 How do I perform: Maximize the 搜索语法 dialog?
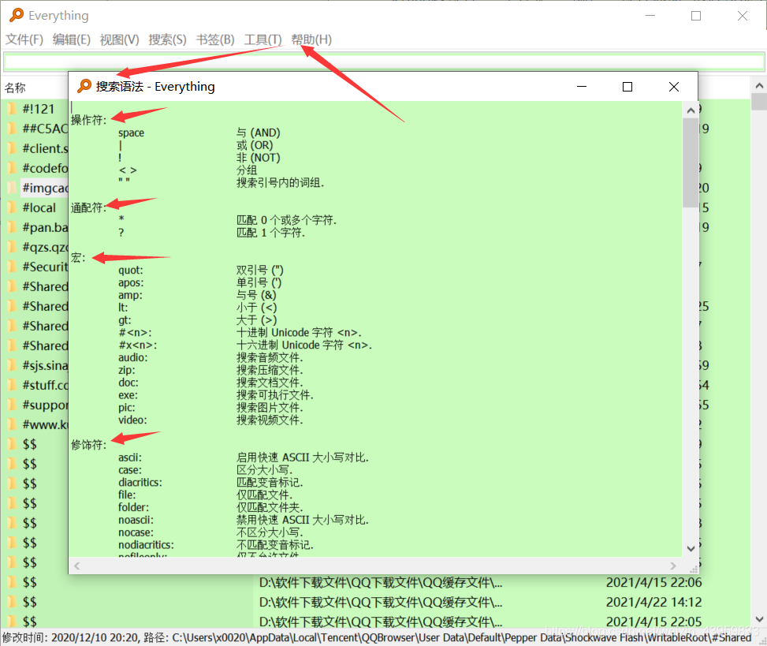tap(627, 87)
